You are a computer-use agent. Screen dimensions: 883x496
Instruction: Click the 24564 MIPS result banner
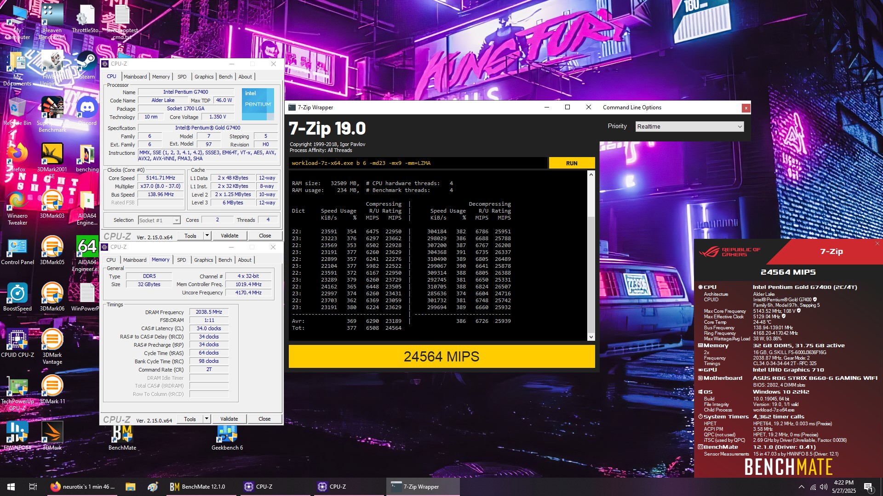click(x=441, y=356)
